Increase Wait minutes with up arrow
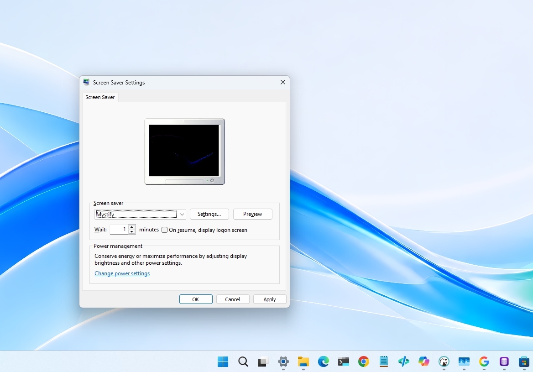 click(132, 227)
